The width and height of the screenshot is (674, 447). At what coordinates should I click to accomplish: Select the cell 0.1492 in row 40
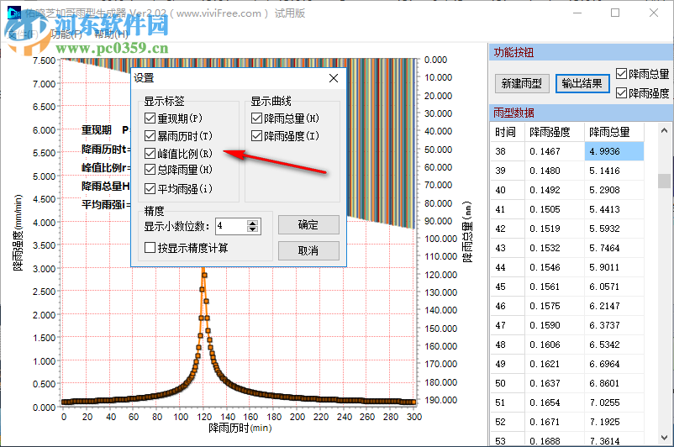(554, 190)
